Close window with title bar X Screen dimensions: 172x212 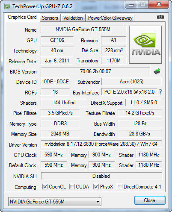[159, 5]
